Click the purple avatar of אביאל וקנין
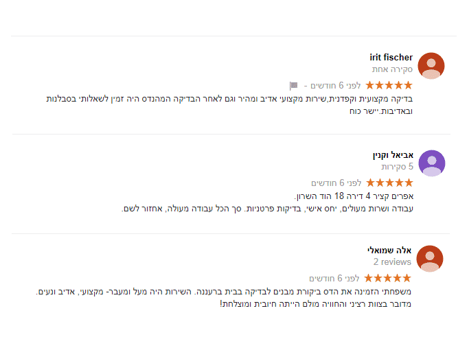 [x=431, y=163]
